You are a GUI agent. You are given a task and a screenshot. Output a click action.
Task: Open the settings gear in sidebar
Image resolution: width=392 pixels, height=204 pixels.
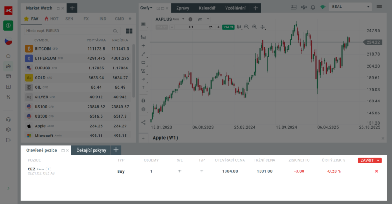click(x=8, y=130)
